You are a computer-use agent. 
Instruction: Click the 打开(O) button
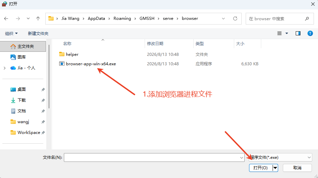pos(261,168)
